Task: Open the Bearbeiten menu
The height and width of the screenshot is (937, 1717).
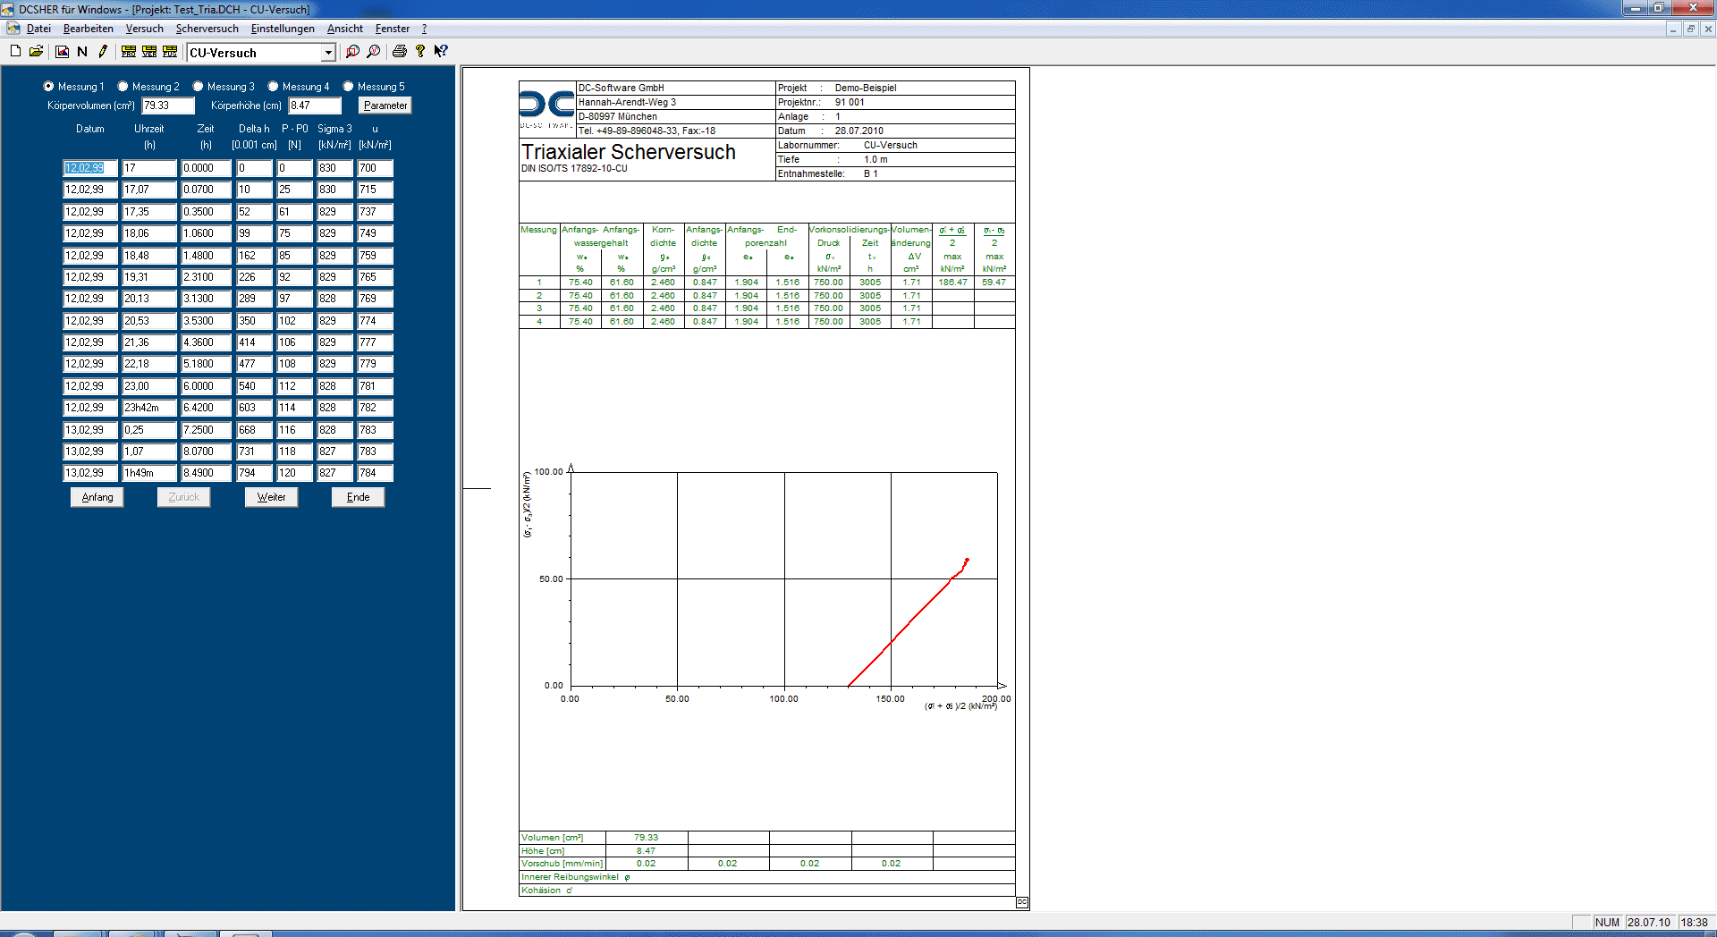Action: pos(89,29)
